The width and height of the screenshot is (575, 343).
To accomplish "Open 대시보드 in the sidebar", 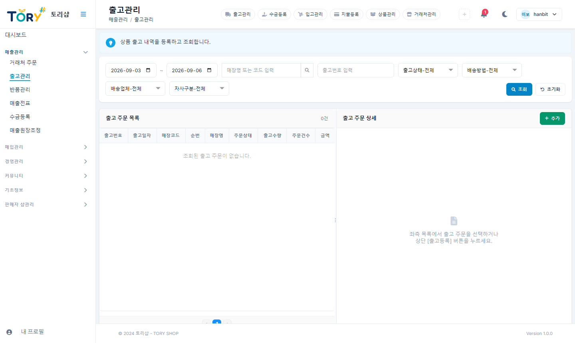I will coord(16,35).
